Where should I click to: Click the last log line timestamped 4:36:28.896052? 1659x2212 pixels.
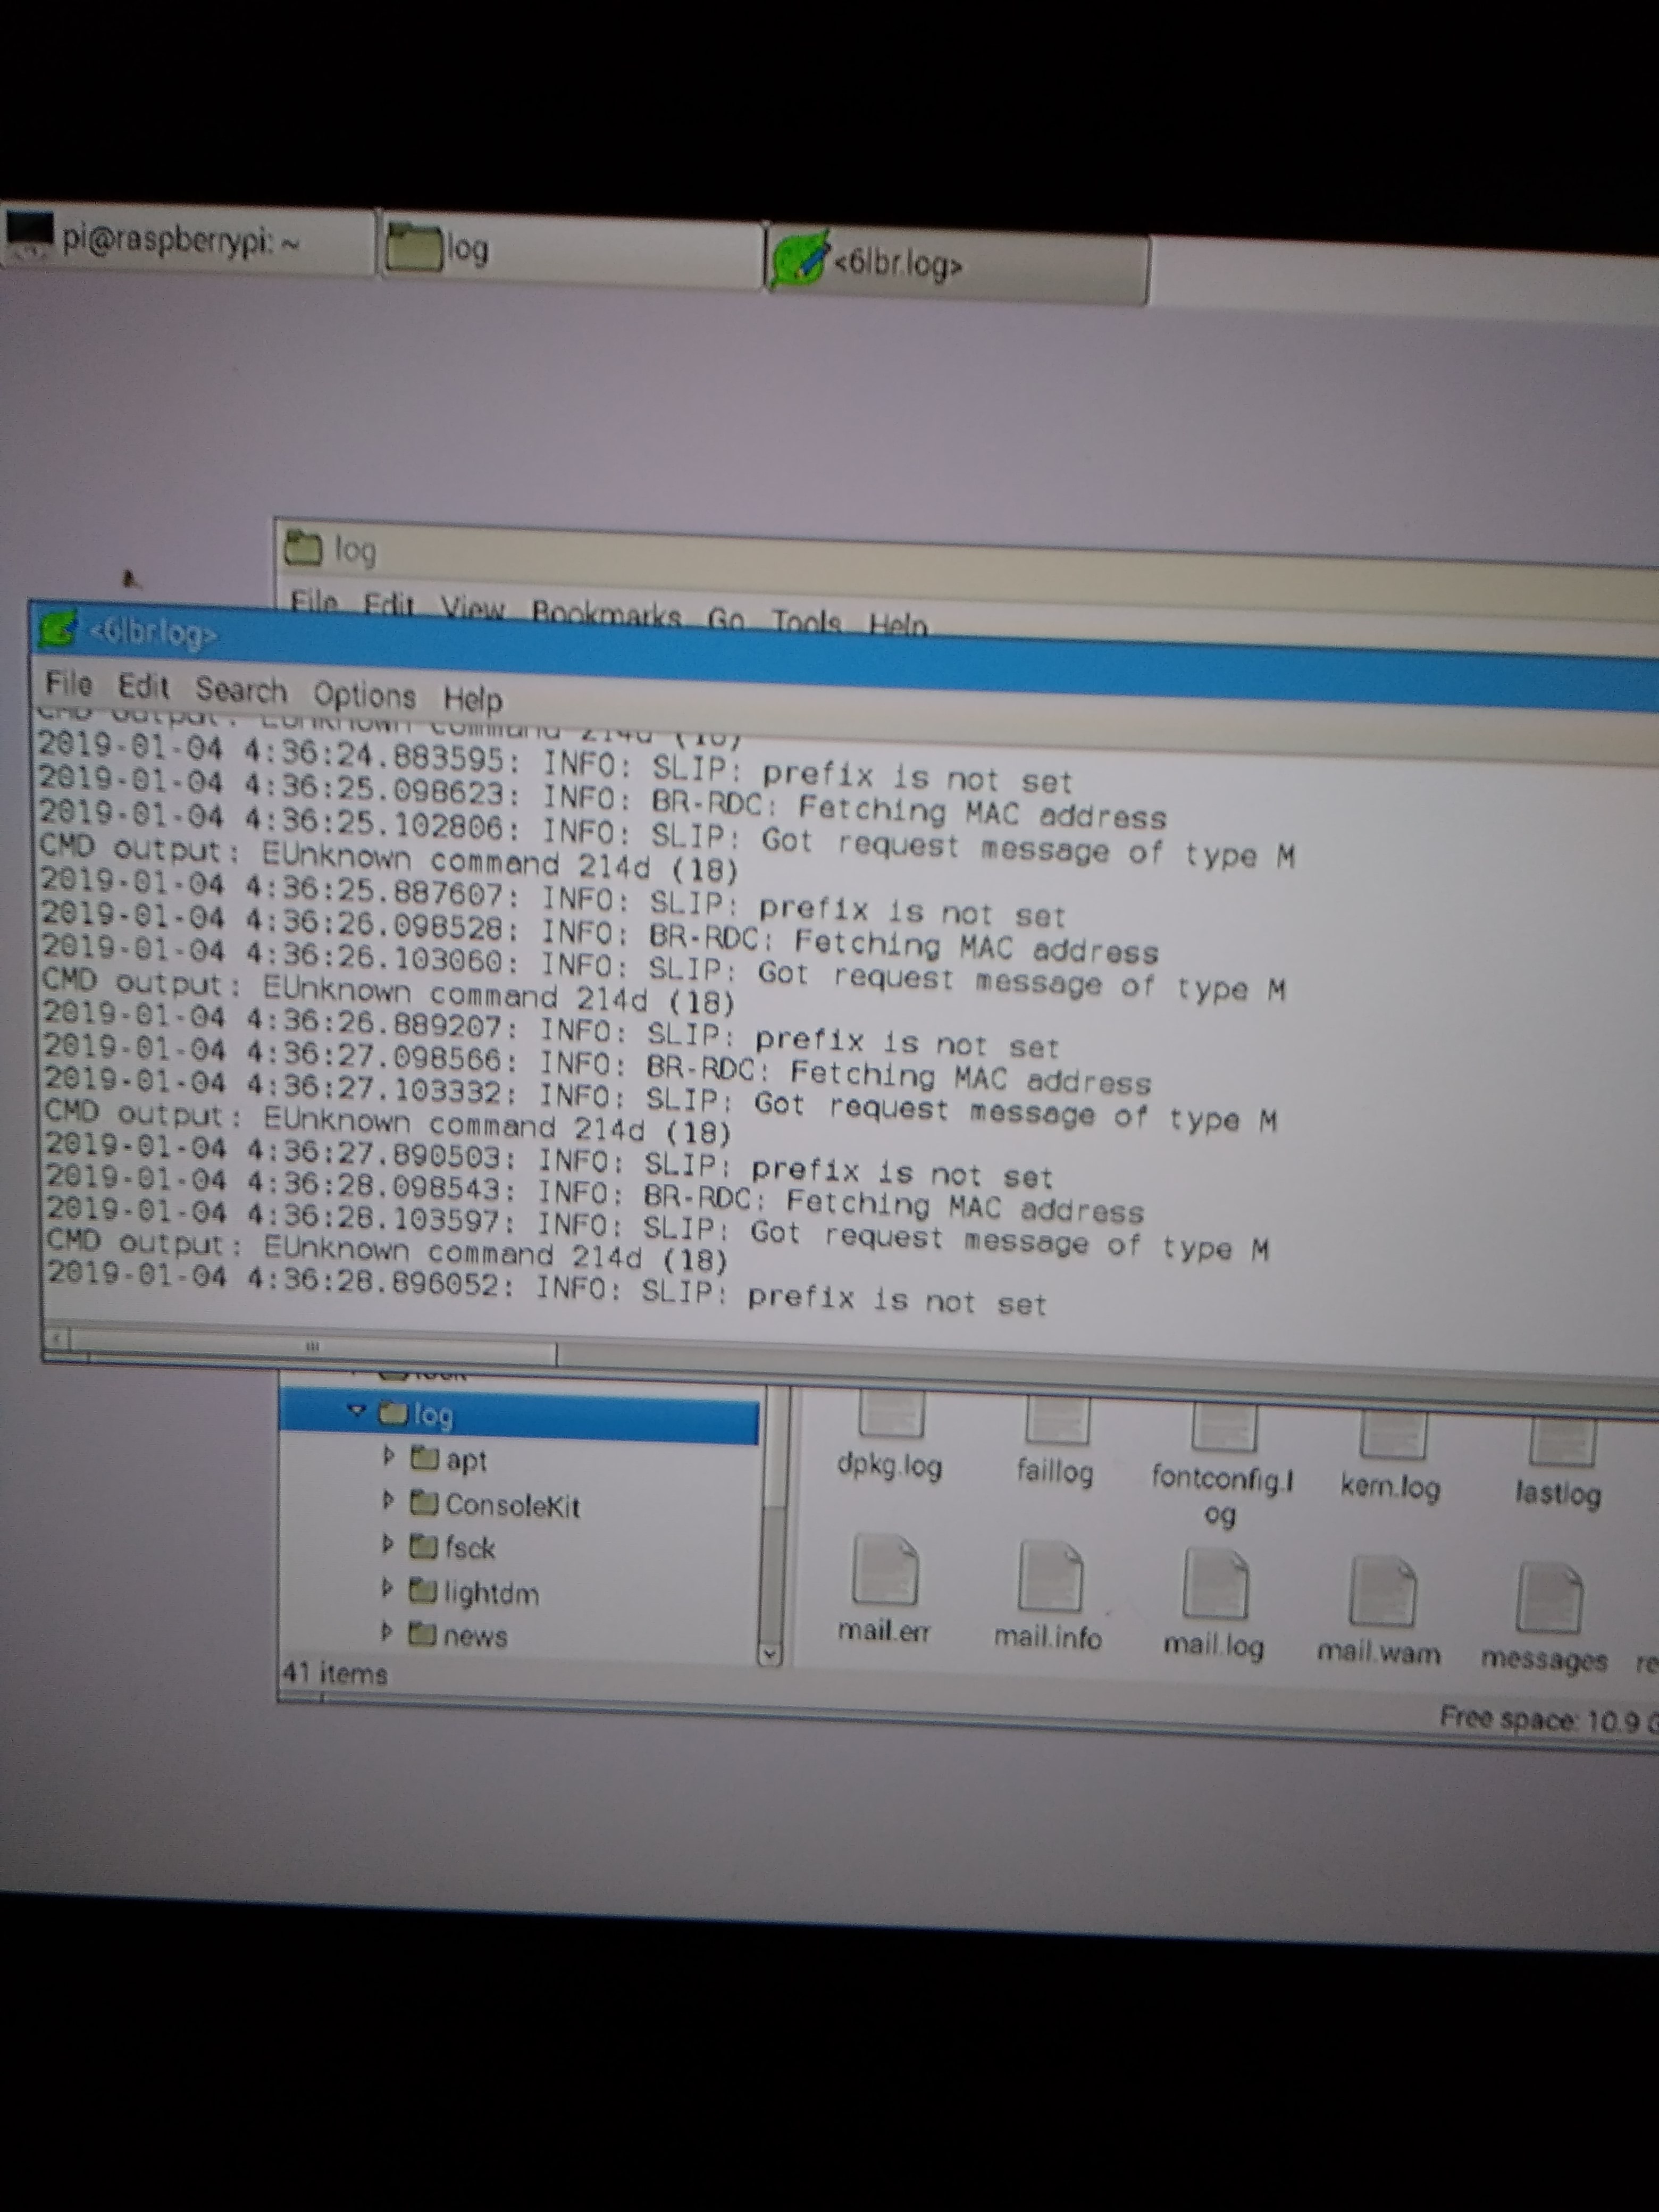(547, 1288)
